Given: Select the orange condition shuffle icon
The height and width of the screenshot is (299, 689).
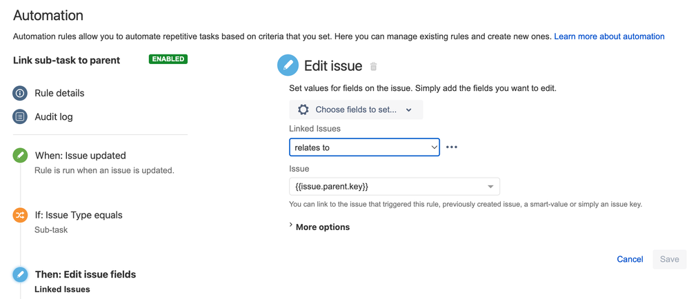Looking at the screenshot, I should click(x=20, y=215).
